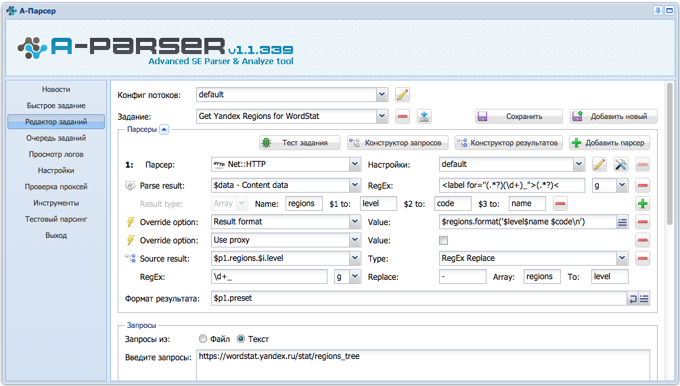This screenshot has height=386, width=680.
Task: Delete the task with red minus beside Задание
Action: coord(403,116)
